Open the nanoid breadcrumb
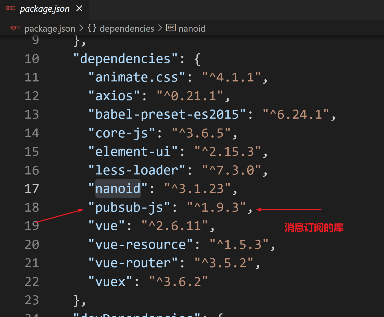384x317 pixels. pyautogui.click(x=192, y=28)
